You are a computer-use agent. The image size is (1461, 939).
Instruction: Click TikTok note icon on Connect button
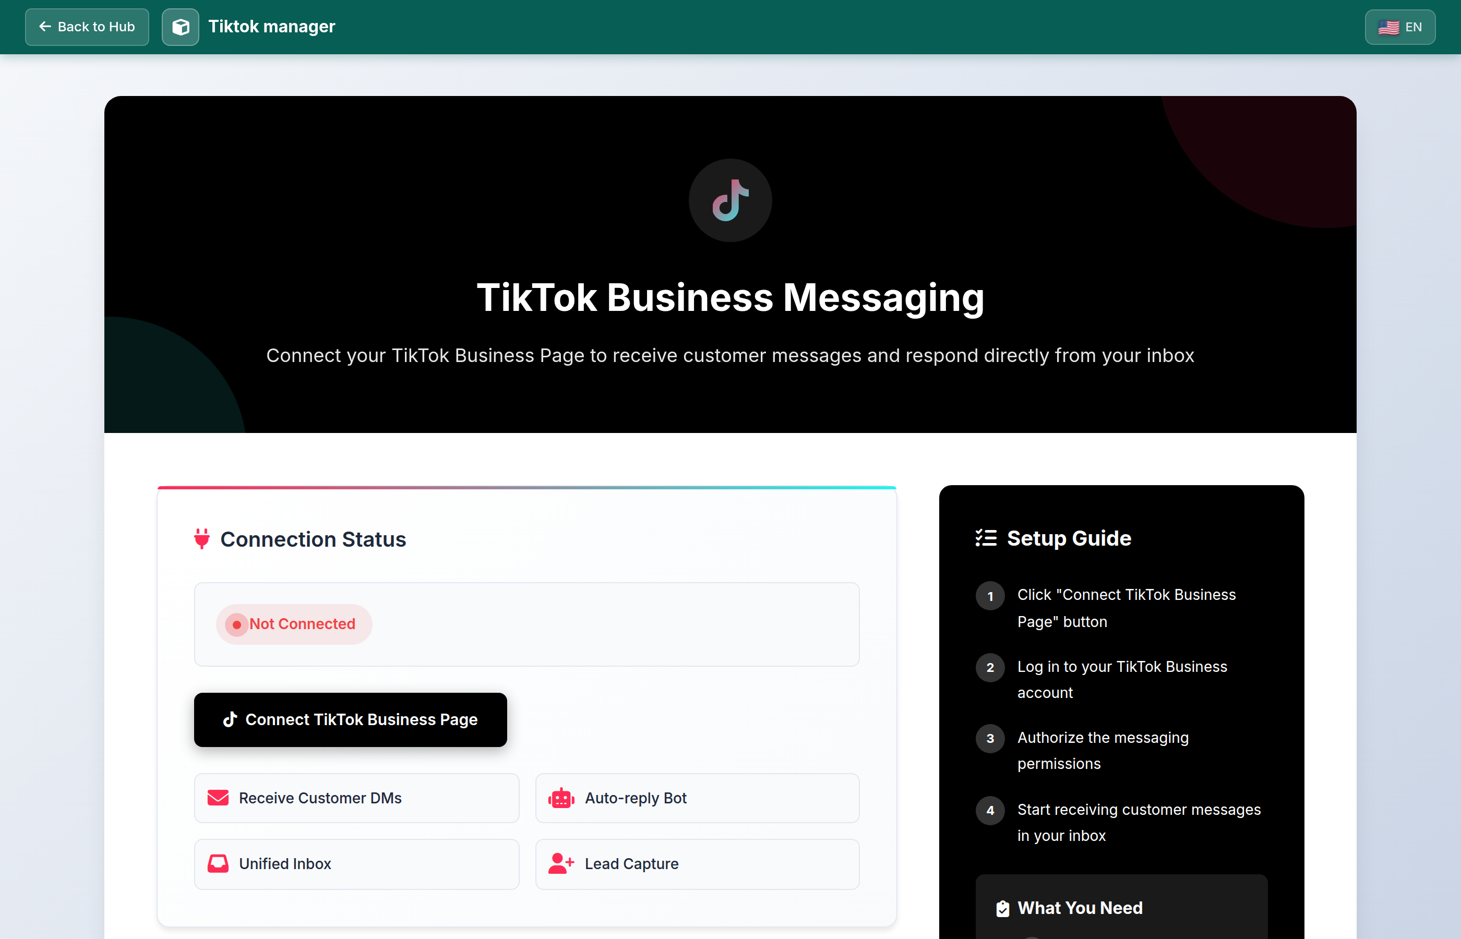(x=229, y=719)
